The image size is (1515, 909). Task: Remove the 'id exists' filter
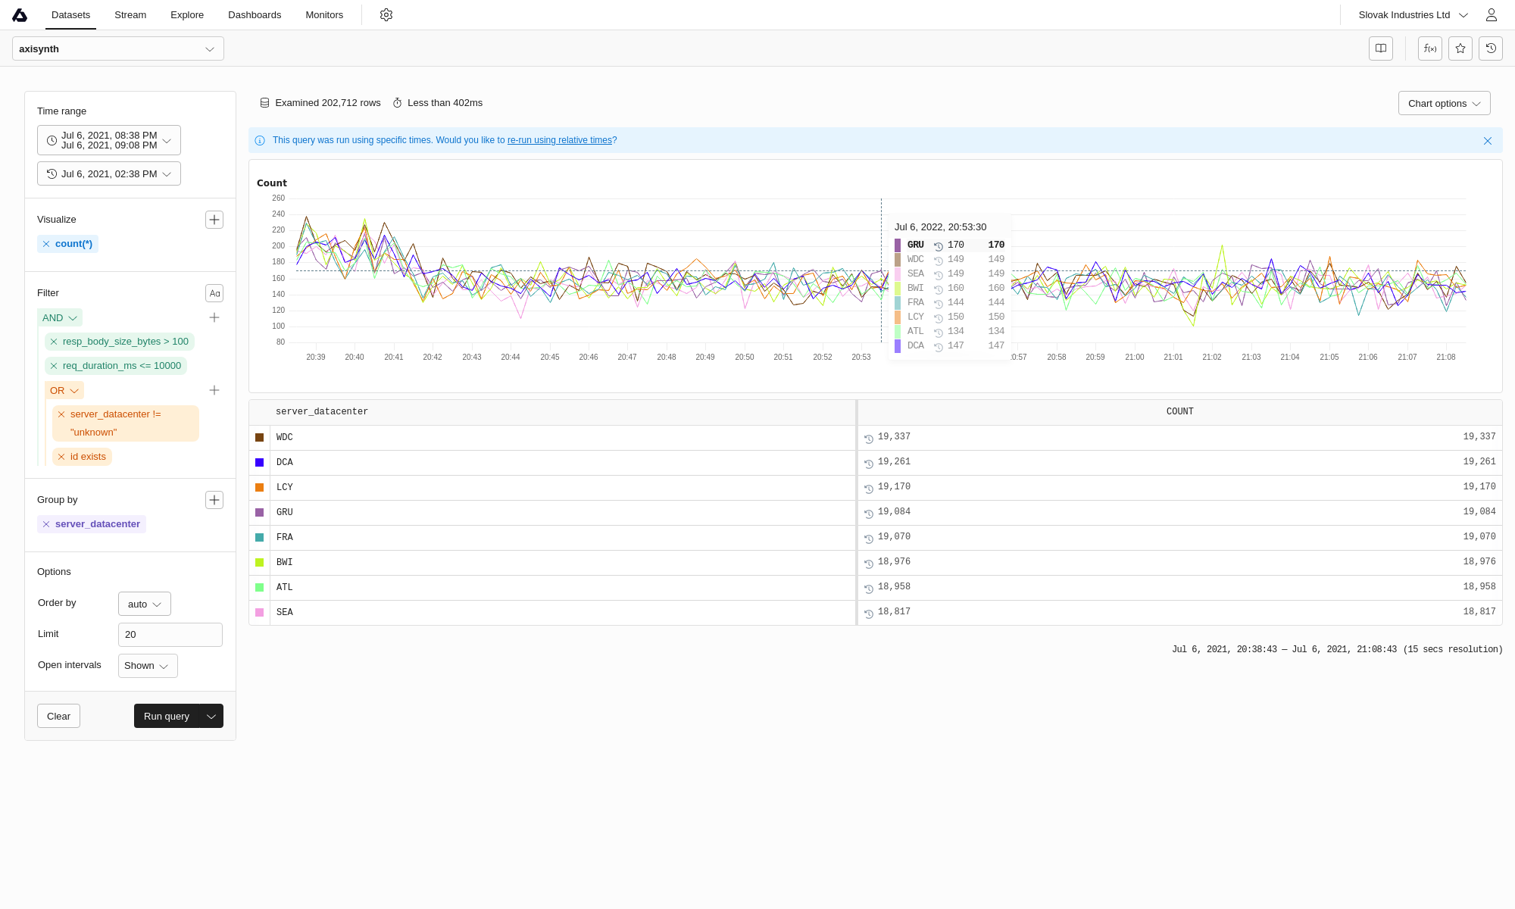61,457
